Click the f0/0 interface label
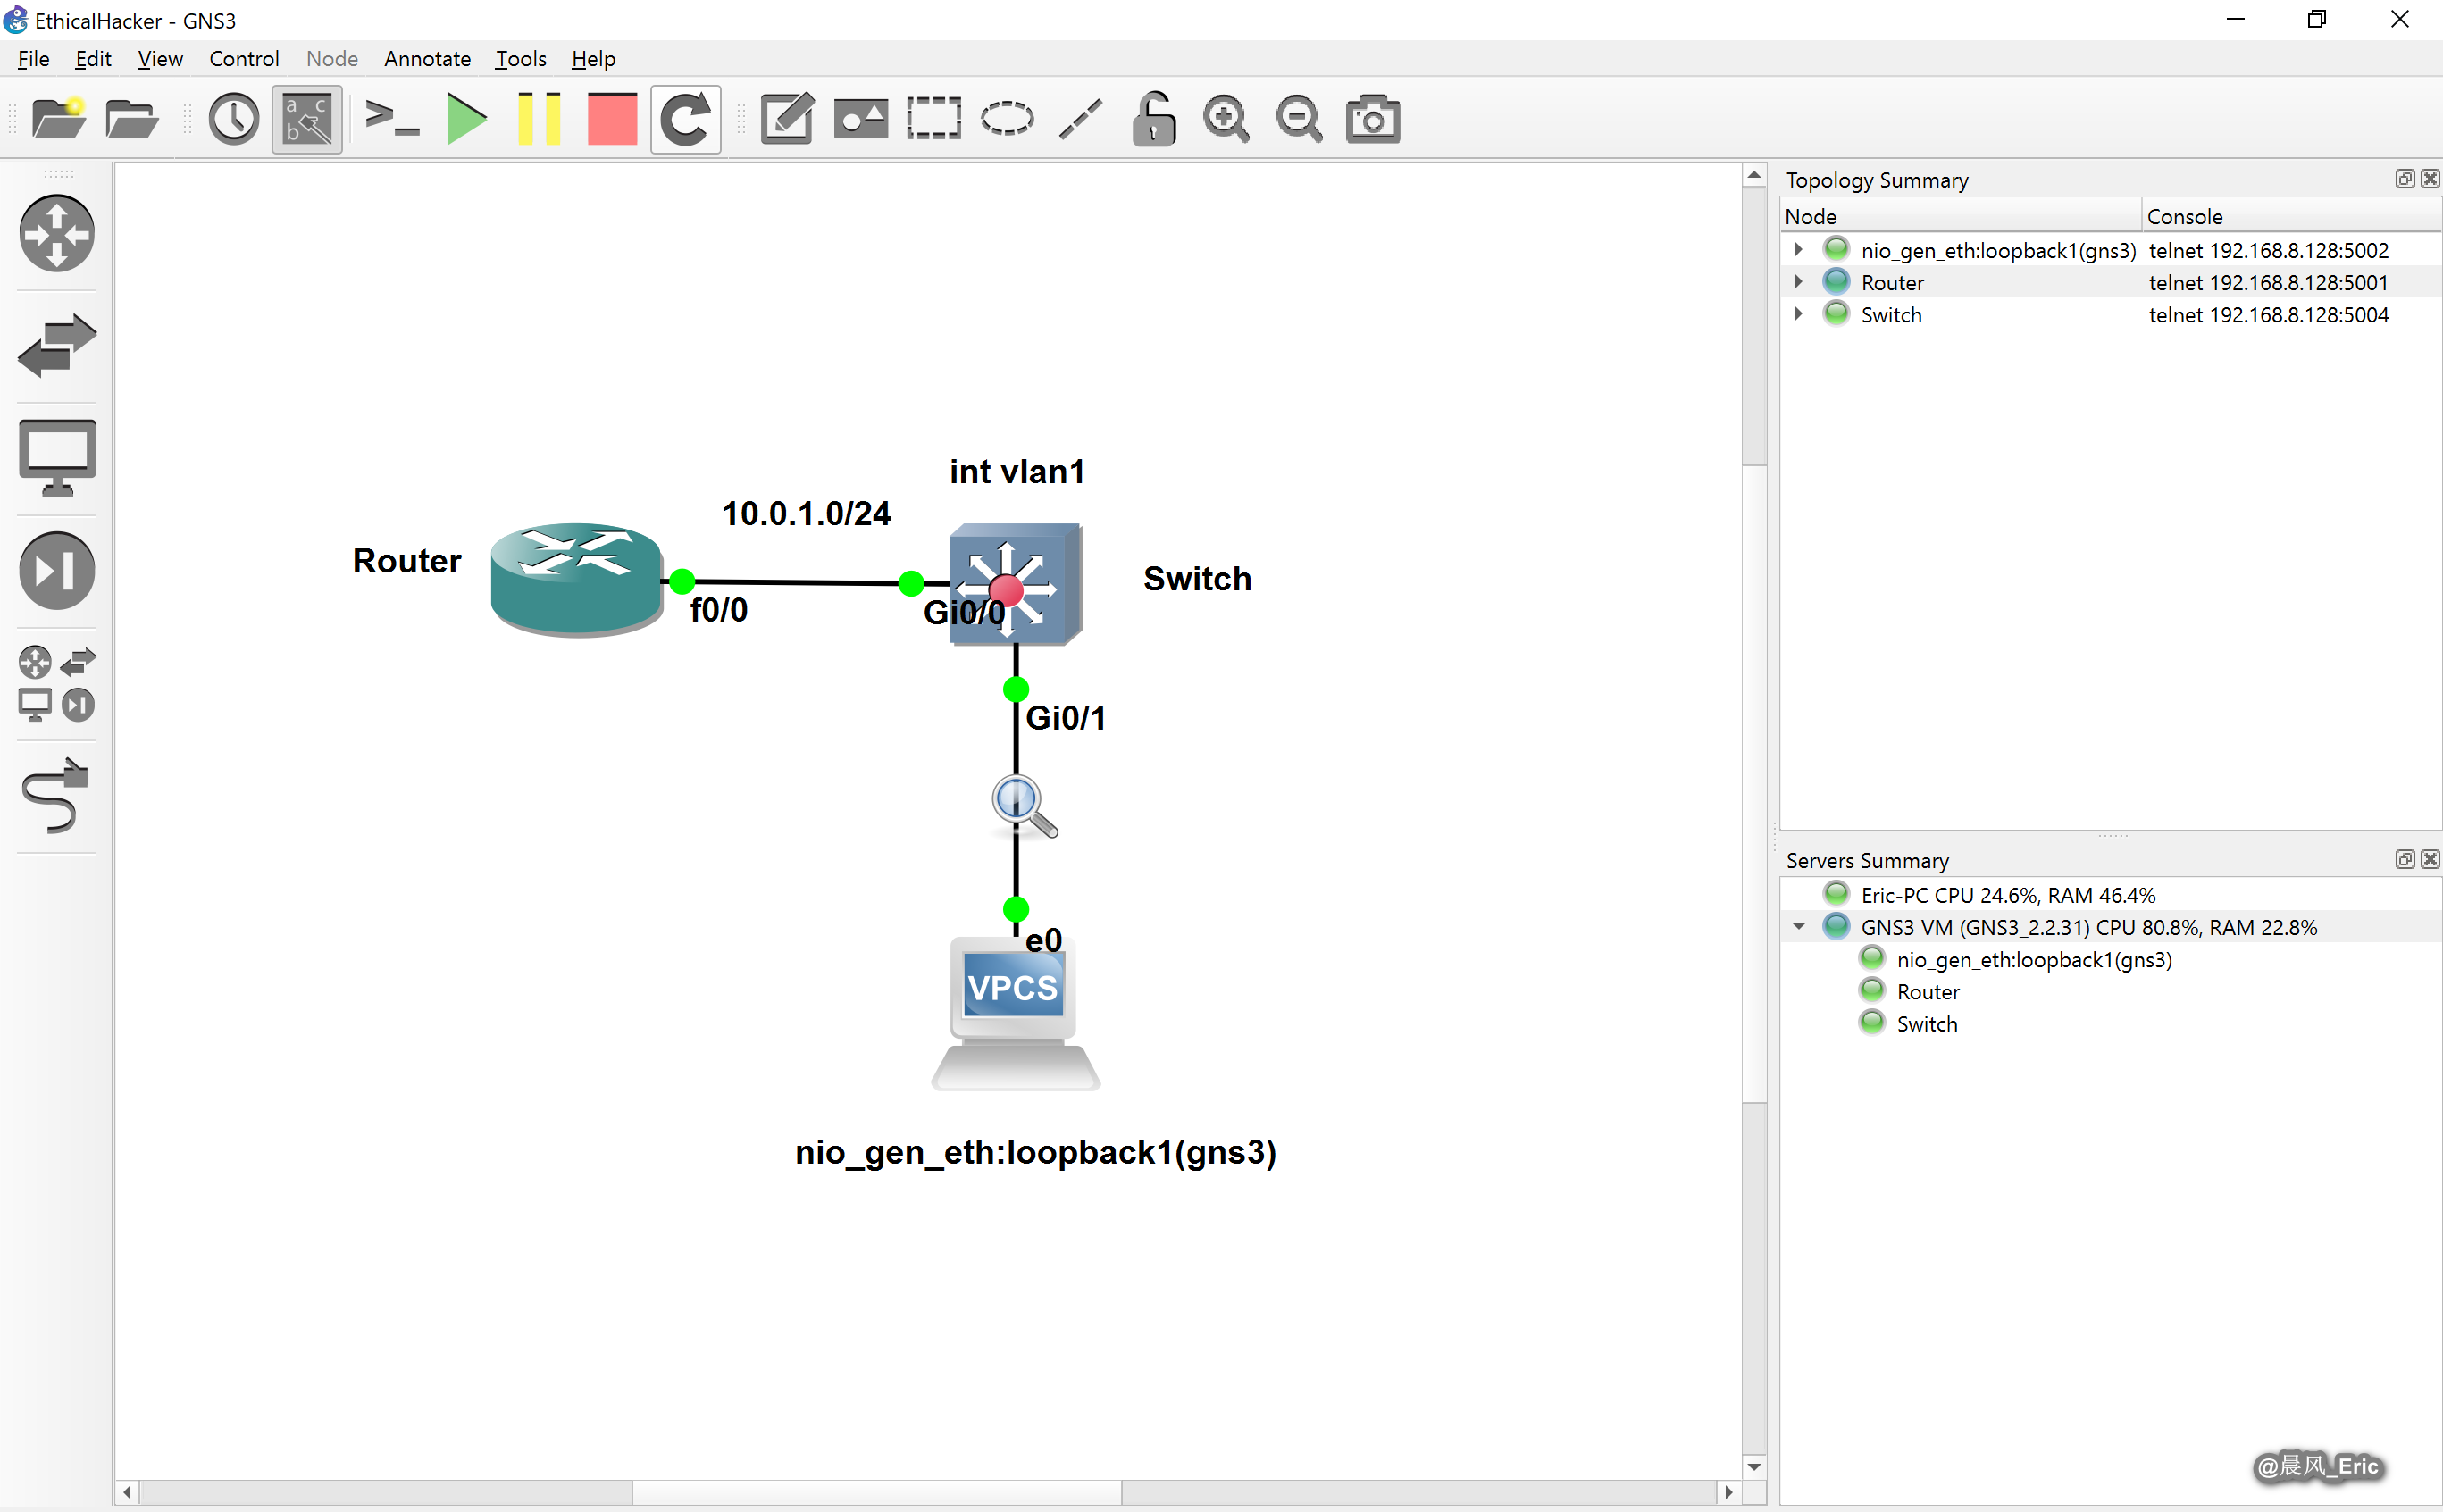The width and height of the screenshot is (2443, 1512). [718, 610]
